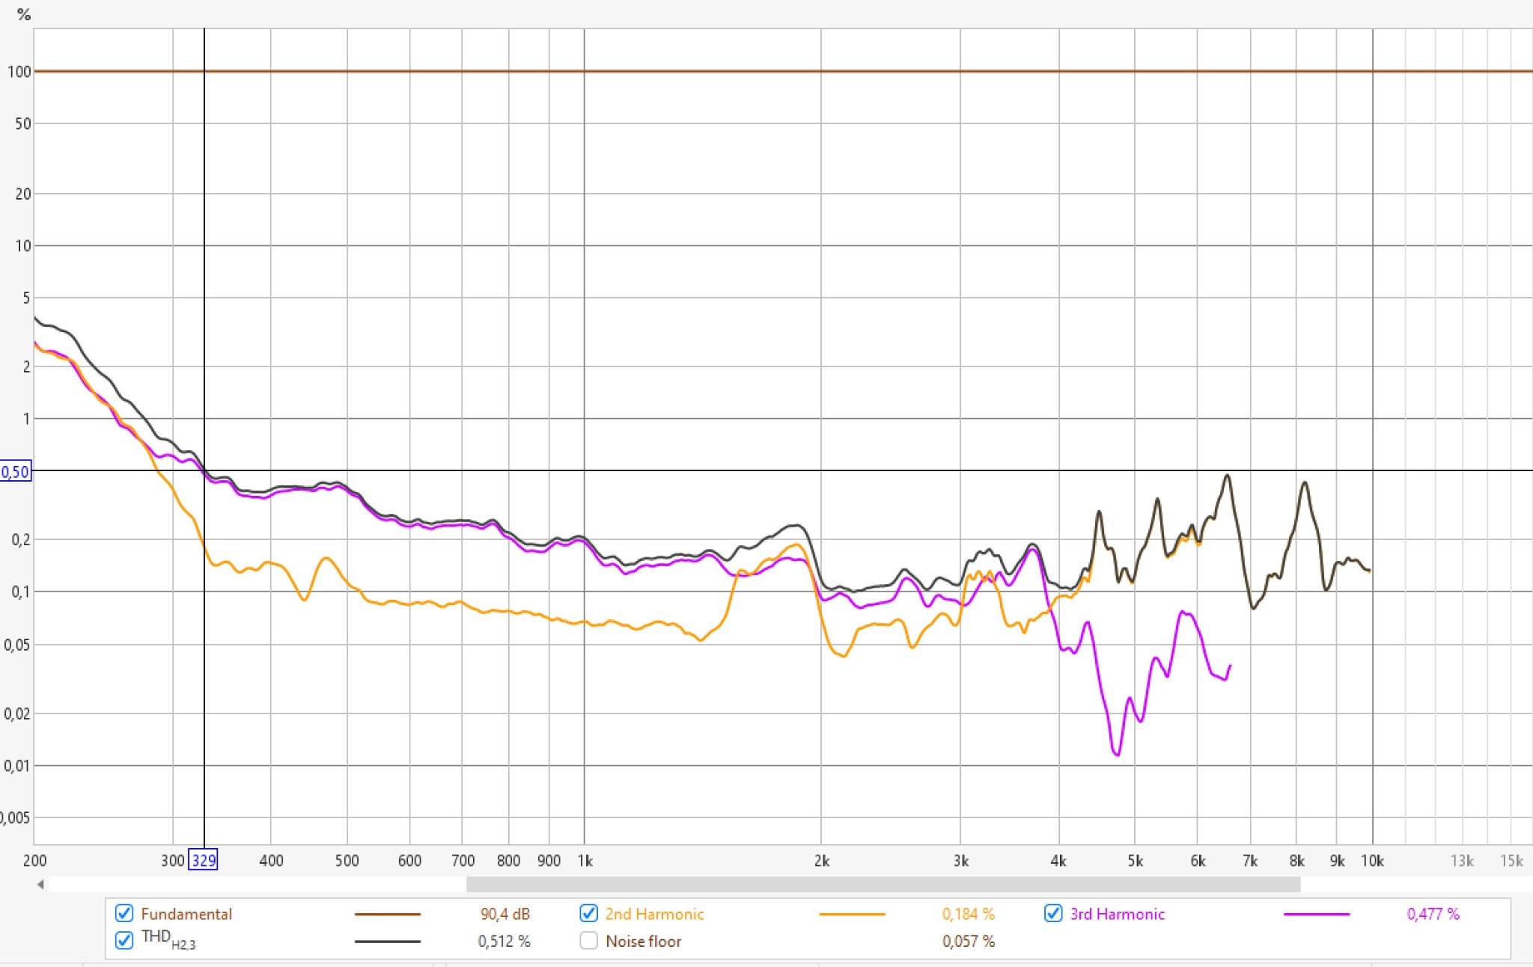Click the 0,057 % noise floor value
This screenshot has width=1533, height=967.
point(969,941)
